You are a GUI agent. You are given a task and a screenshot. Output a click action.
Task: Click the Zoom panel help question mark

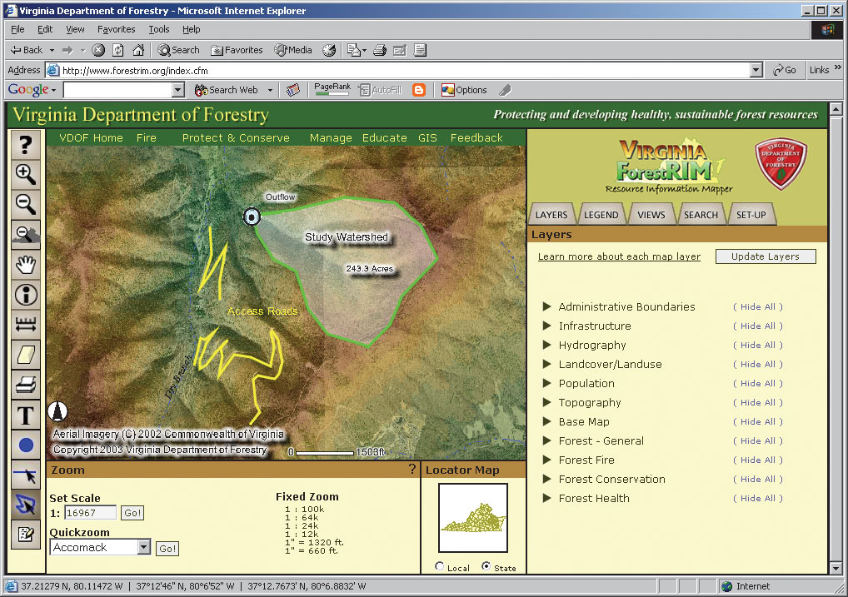click(412, 469)
